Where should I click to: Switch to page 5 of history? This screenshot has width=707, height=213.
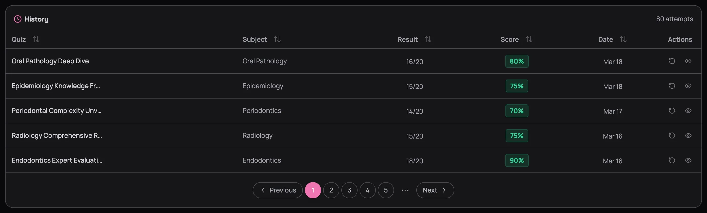pos(386,190)
